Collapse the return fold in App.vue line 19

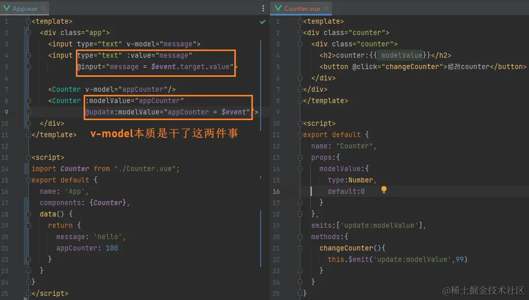pos(29,225)
